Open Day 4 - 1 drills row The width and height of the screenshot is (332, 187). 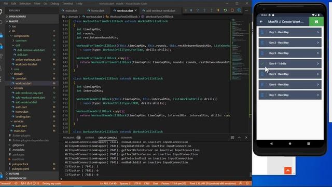tap(290, 63)
